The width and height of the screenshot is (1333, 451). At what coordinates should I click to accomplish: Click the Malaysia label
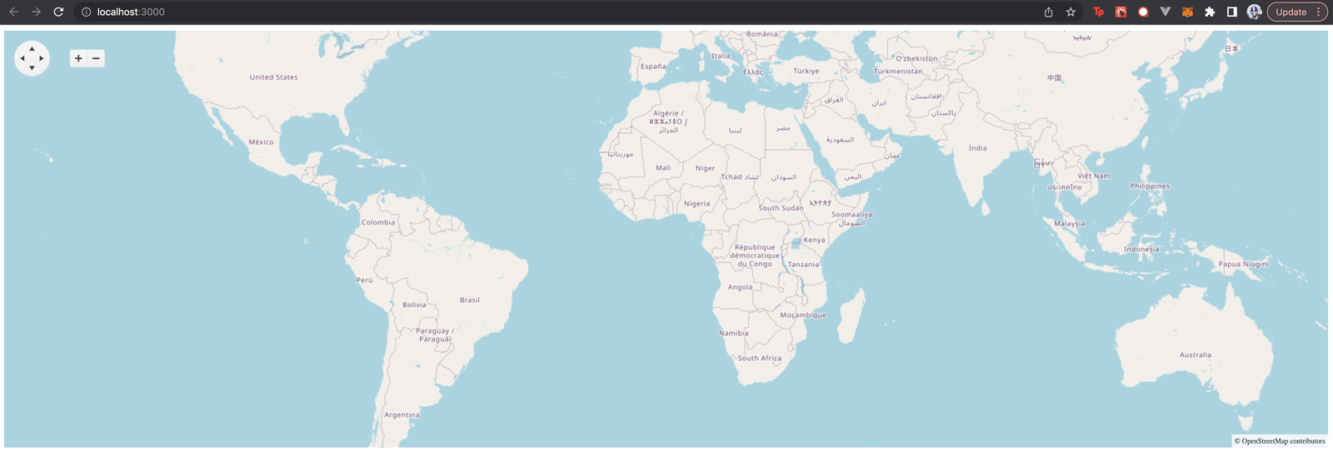point(1069,223)
